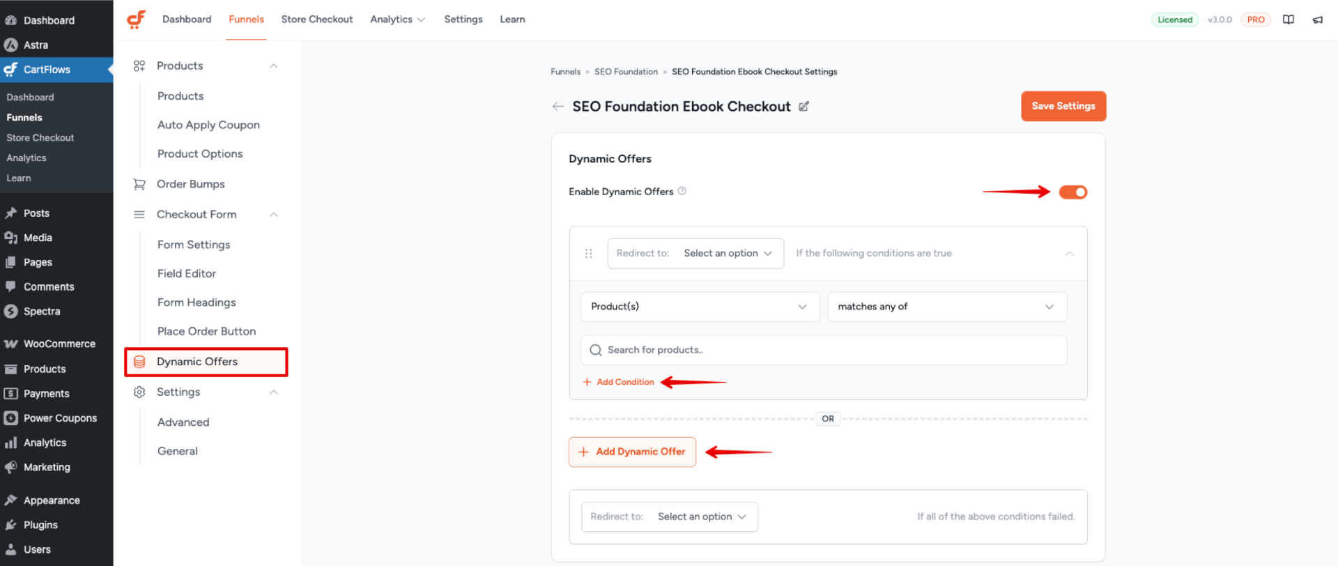Open the top nav Settings tab
The height and width of the screenshot is (566, 1338).
point(463,20)
